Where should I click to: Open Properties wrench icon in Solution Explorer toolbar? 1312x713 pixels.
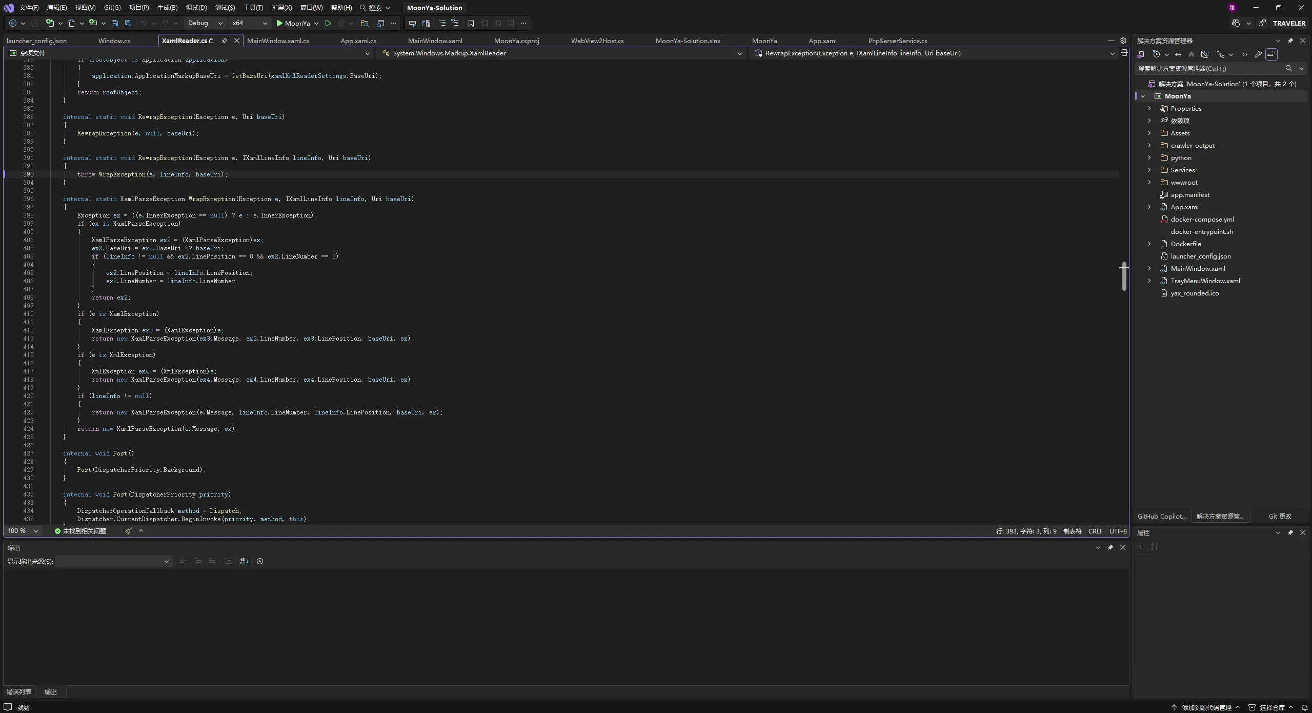[x=1258, y=54]
